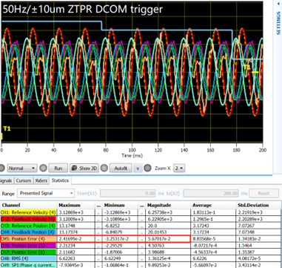
Task: Click the T1 trigger marker on the waveform
Action: (x=247, y=68)
